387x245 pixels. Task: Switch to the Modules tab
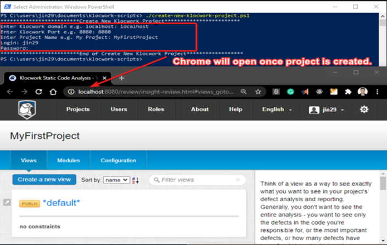[69, 161]
